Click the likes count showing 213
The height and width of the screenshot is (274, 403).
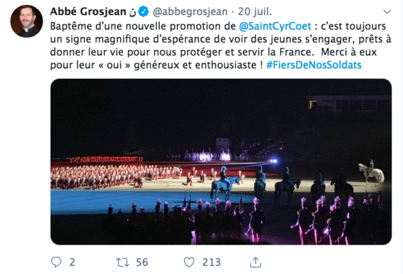211,262
